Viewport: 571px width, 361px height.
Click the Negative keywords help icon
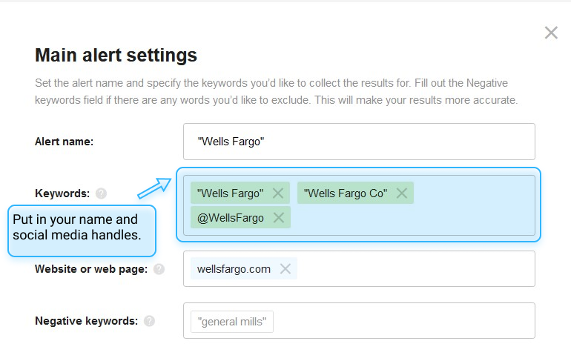coord(149,321)
